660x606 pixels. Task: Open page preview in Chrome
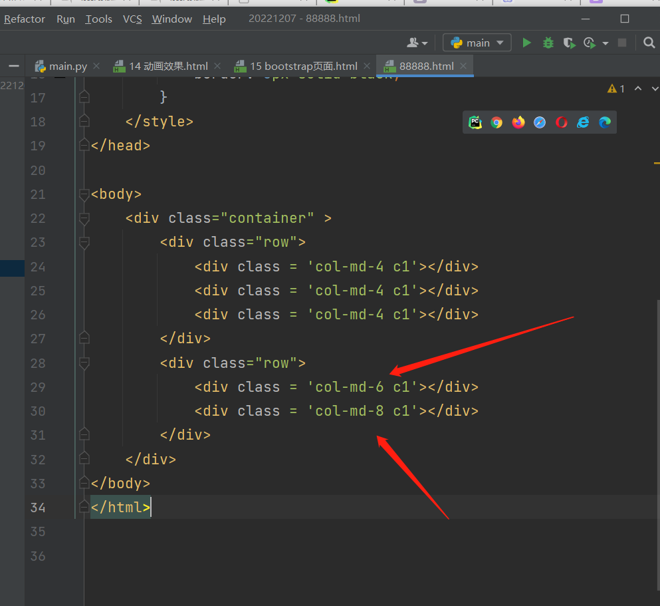[x=496, y=122]
